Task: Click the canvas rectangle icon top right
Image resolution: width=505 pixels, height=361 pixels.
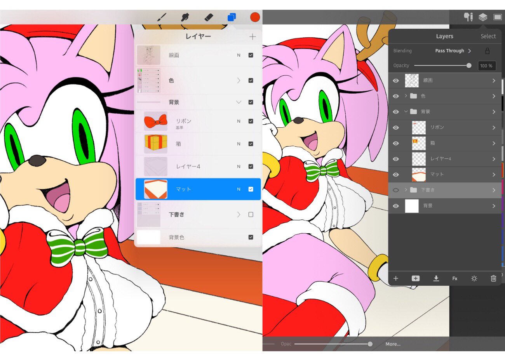Action: [x=498, y=17]
